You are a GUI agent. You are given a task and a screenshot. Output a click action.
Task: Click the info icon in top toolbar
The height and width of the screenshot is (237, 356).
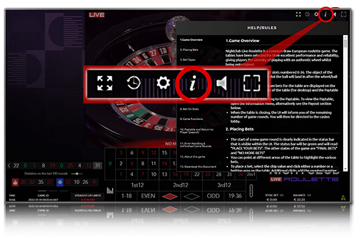click(326, 14)
